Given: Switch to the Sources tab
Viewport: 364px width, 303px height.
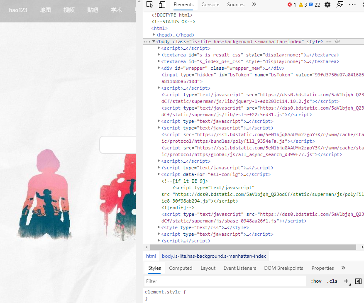Looking at the screenshot, I should tap(236, 5).
